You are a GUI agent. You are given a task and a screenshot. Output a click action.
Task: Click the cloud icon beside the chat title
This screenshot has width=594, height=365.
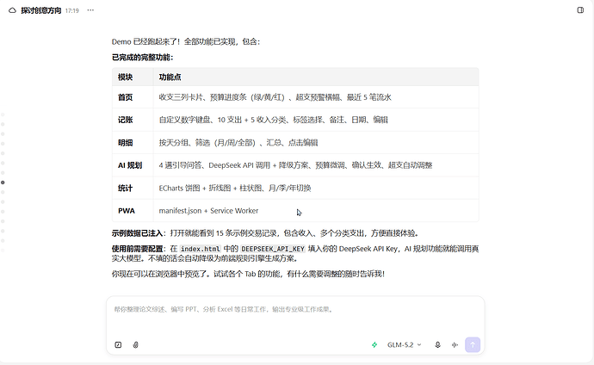pyautogui.click(x=13, y=10)
